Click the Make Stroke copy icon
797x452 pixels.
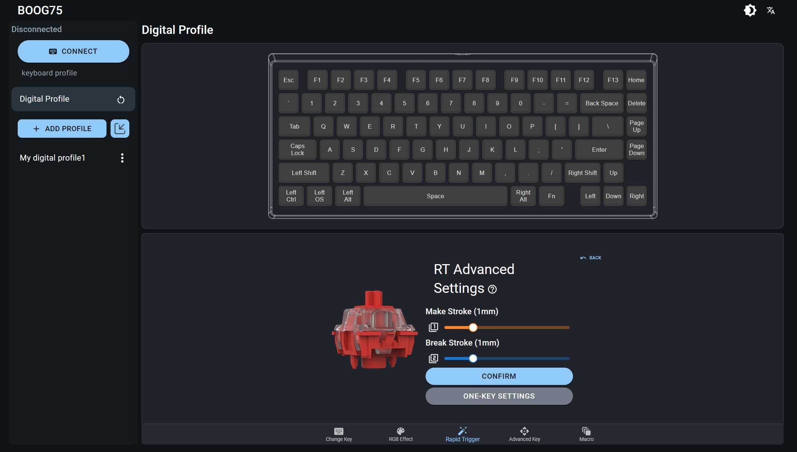point(433,327)
